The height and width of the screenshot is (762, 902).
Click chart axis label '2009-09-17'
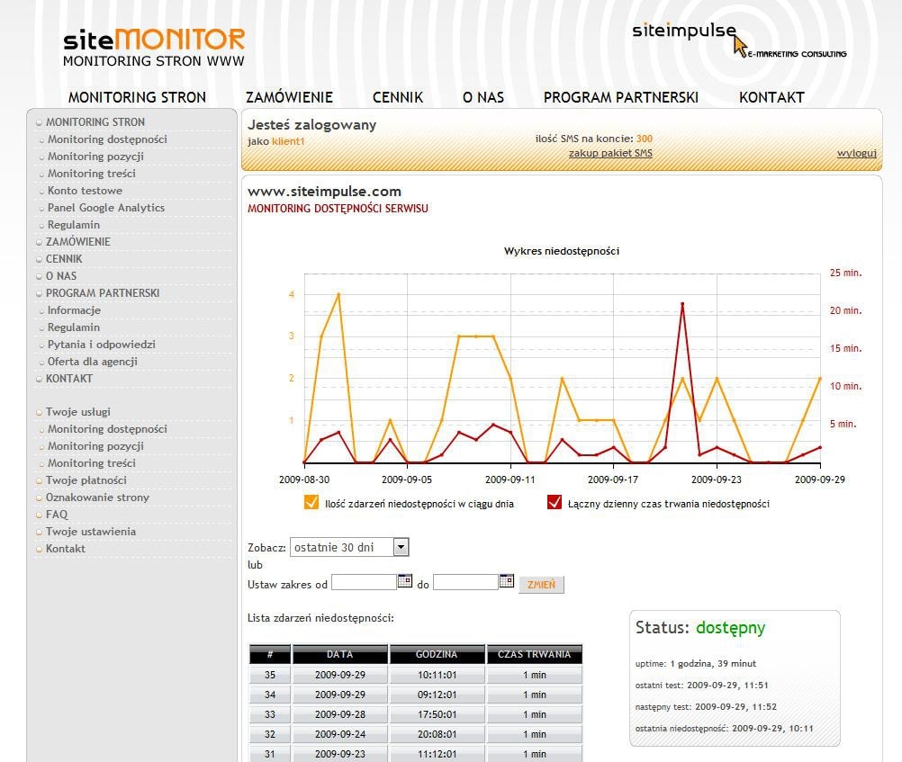click(x=613, y=480)
